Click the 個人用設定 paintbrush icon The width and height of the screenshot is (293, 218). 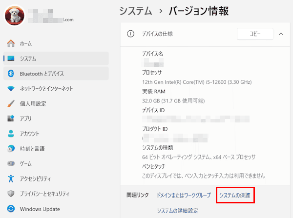coord(11,103)
